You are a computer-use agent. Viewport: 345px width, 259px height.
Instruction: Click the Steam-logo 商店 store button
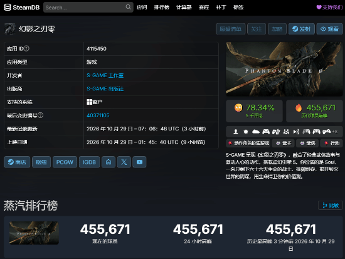point(17,162)
